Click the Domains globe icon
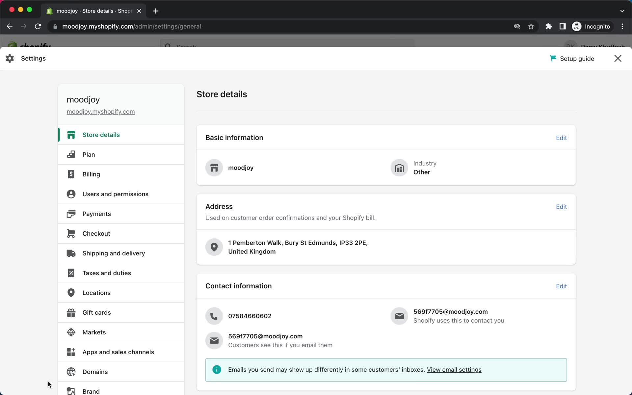 click(x=71, y=372)
